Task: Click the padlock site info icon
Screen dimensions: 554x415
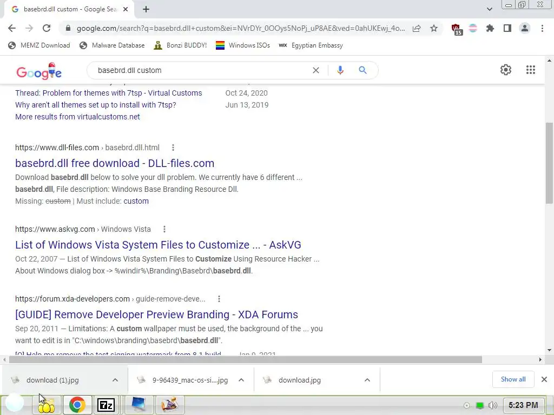Action: [68, 28]
